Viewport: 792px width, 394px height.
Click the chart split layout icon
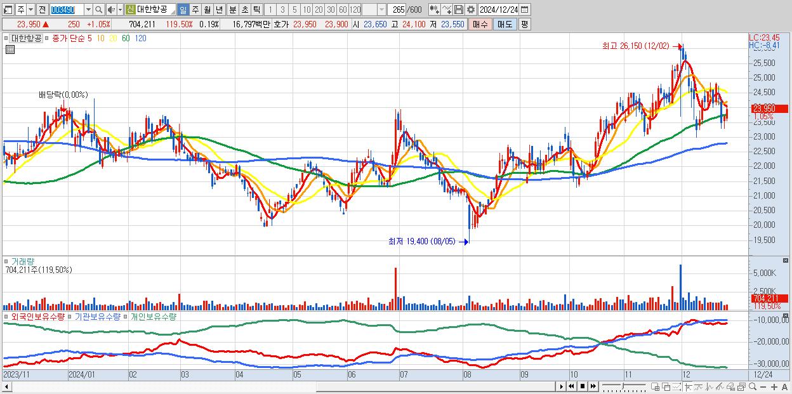656,386
